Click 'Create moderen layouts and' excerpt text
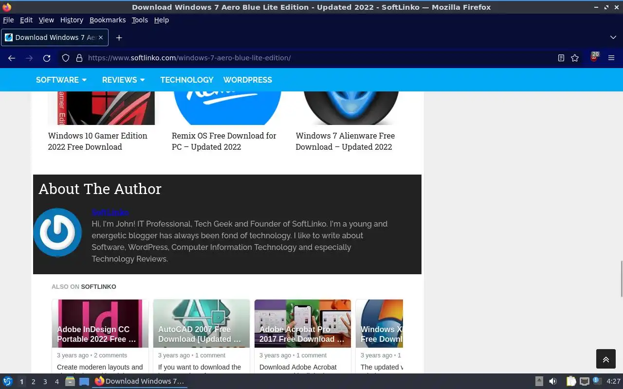Viewport: 623px width, 389px height. (100, 367)
